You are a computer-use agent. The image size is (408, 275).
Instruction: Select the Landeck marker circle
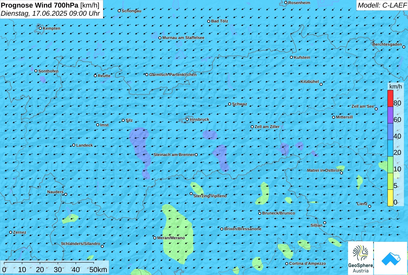pos(74,145)
